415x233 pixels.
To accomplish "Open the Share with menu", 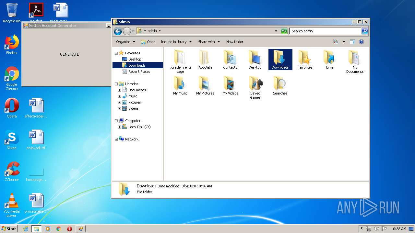I will click(209, 42).
